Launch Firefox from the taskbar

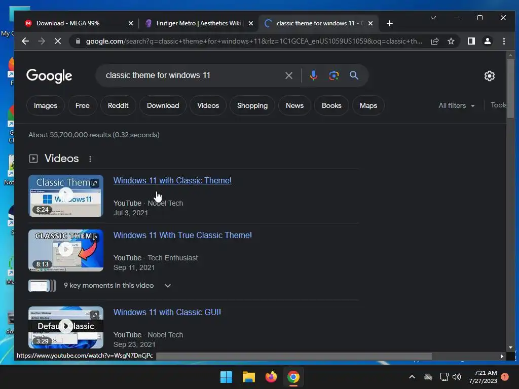click(x=271, y=377)
